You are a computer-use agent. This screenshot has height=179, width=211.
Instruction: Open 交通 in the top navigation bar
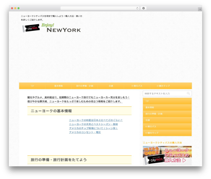pos(111,86)
